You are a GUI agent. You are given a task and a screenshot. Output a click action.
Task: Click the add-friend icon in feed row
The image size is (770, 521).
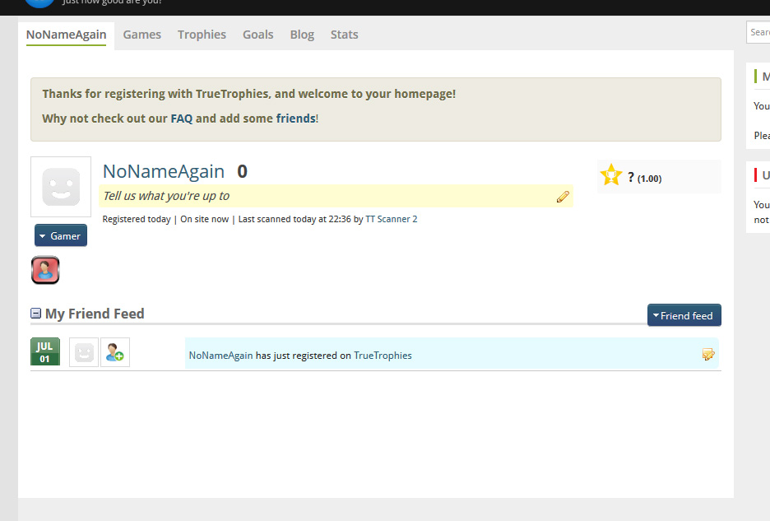115,352
